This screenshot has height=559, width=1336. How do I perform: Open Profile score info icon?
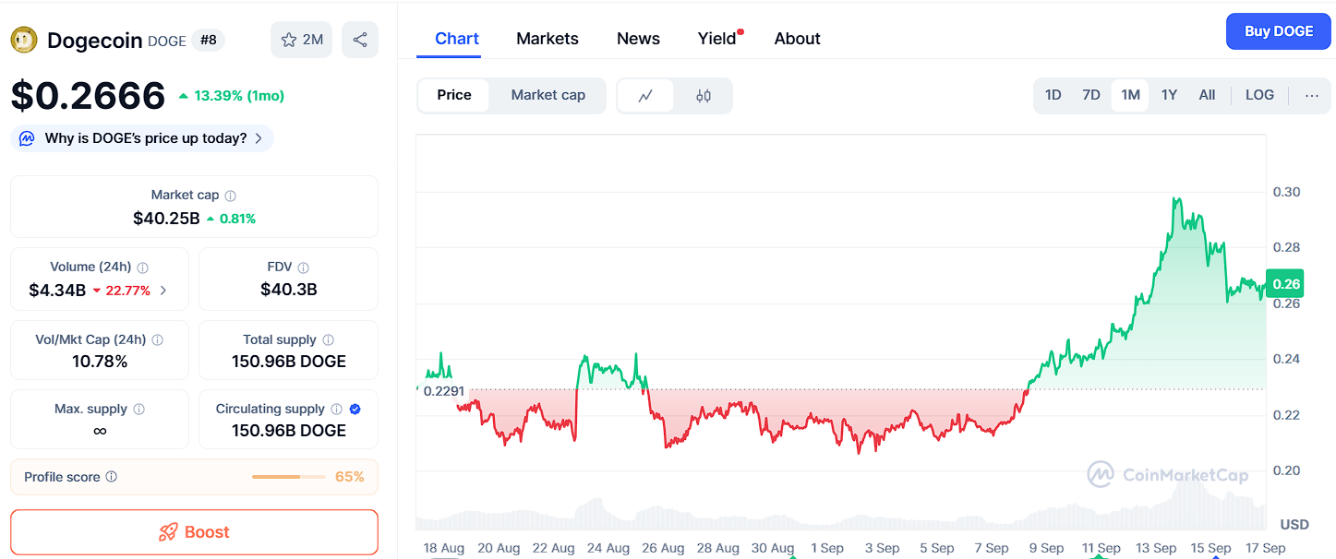(x=112, y=477)
